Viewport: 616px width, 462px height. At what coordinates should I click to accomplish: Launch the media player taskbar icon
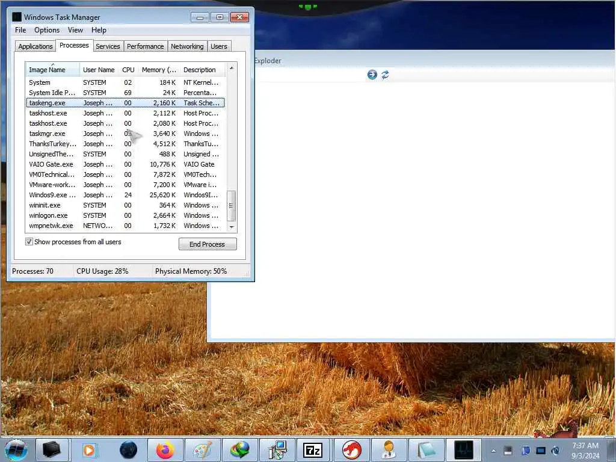point(89,450)
